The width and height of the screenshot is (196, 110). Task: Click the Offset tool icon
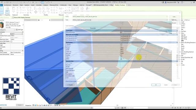pyautogui.click(x=40, y=8)
